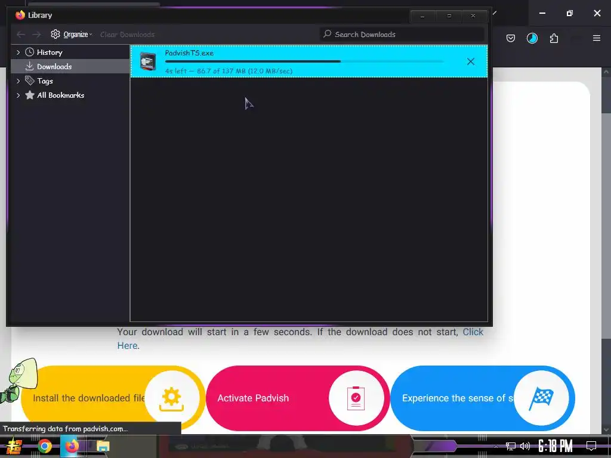Select All Bookmarks in the sidebar
The image size is (611, 458).
pos(70,95)
